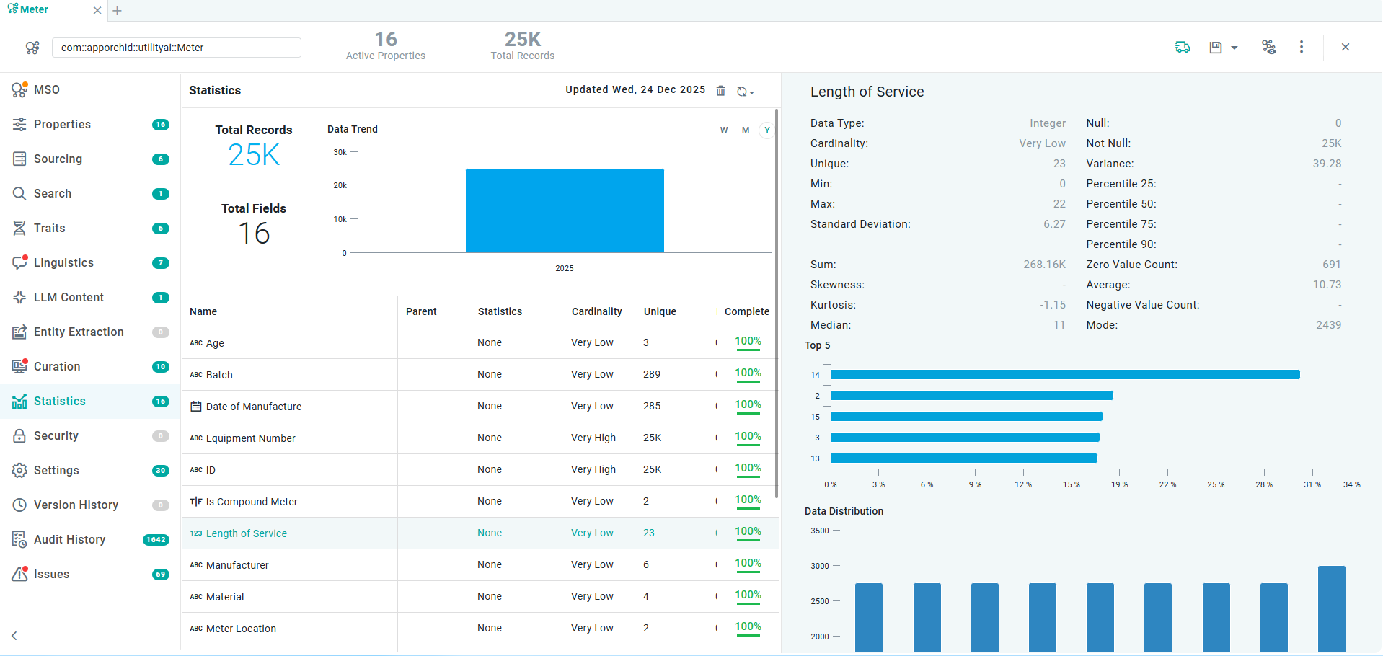Delete statistics with the trash icon
The height and width of the screenshot is (656, 1383).
[720, 91]
